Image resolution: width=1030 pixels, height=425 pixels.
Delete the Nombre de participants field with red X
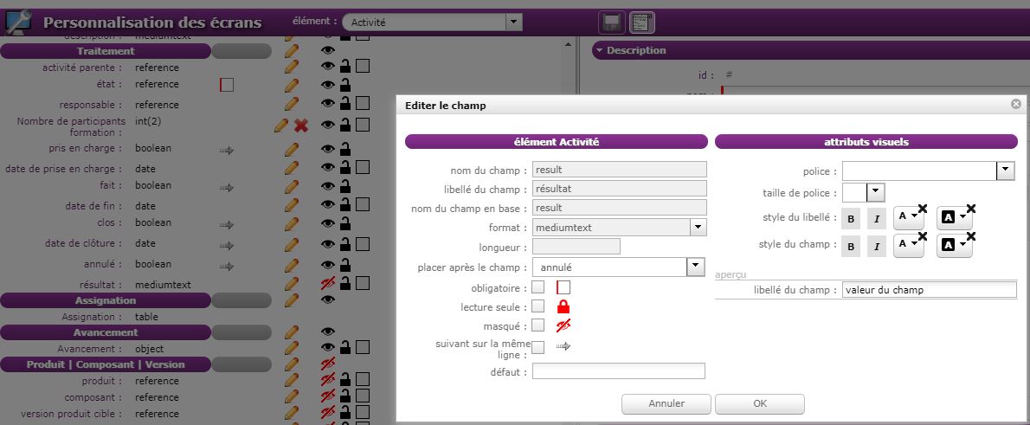301,126
